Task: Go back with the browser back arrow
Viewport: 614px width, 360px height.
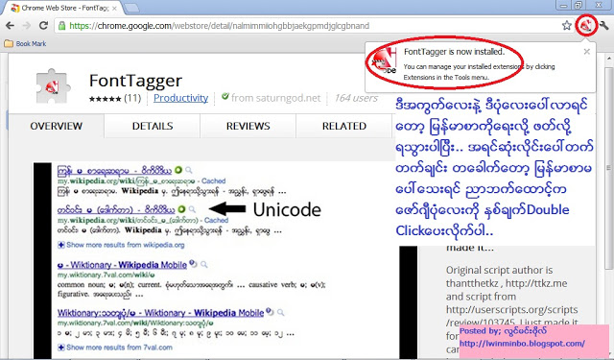Action: [11, 26]
